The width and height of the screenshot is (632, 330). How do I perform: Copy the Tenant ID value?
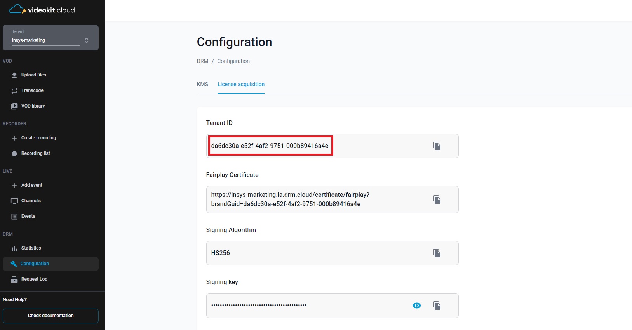[x=437, y=146]
